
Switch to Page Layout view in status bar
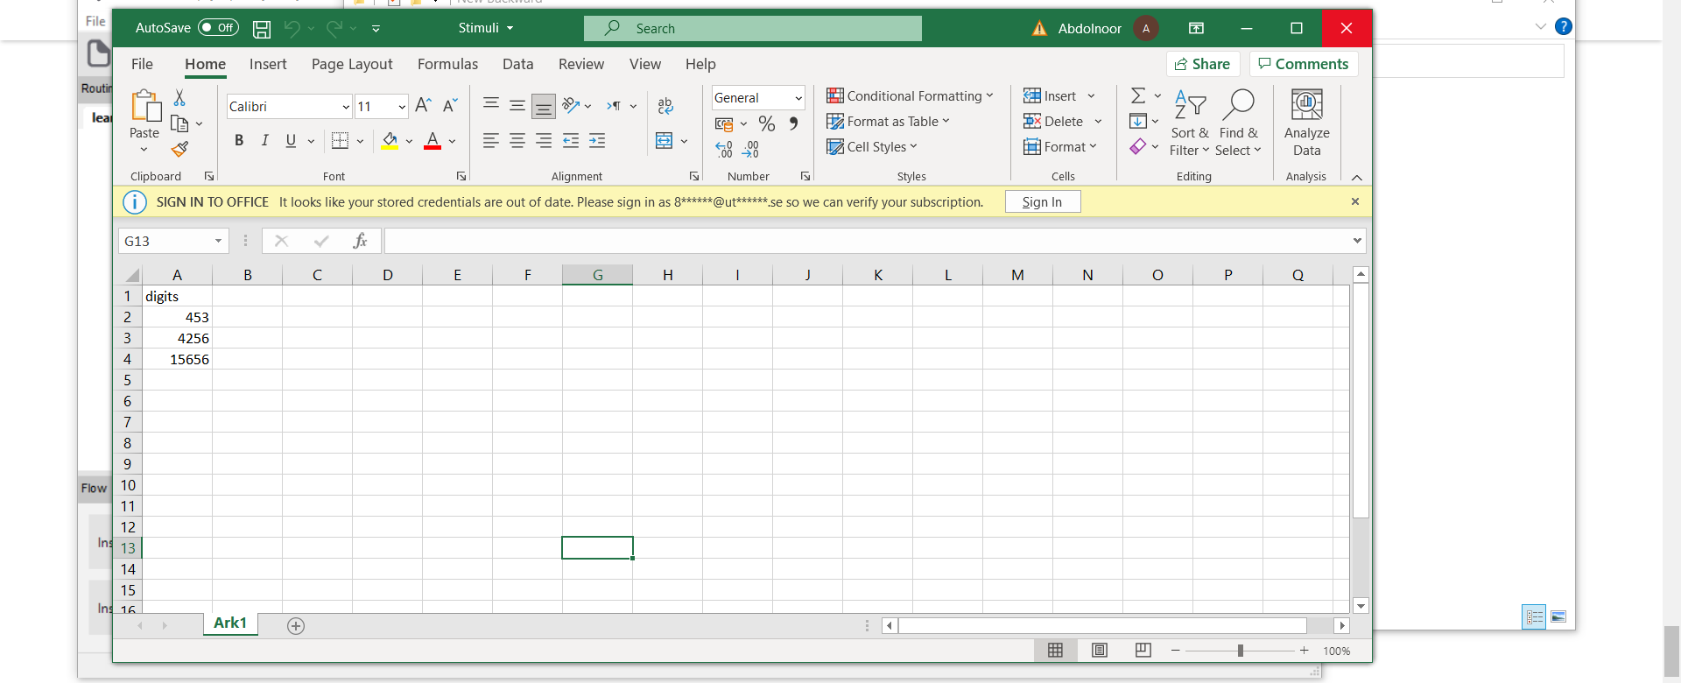1100,651
